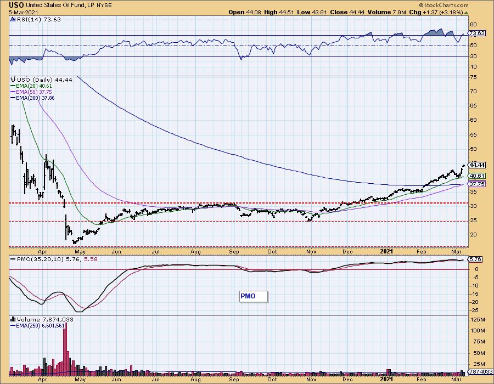
Task: Click the Close 44.44 value in header
Action: click(347, 12)
